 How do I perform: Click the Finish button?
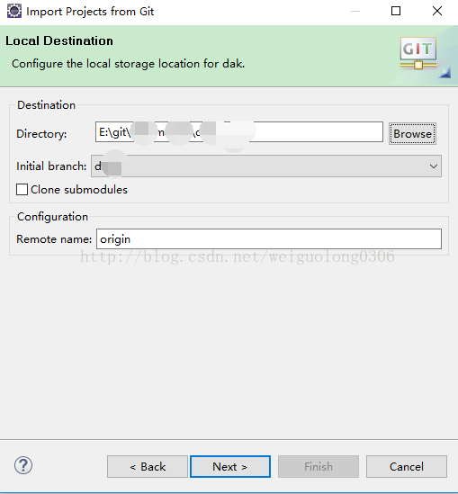pos(319,467)
